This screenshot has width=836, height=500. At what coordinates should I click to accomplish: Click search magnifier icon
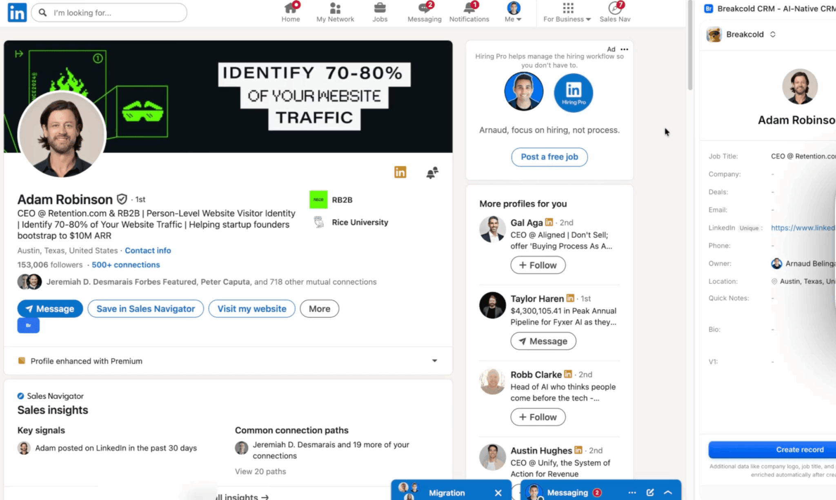(x=42, y=13)
